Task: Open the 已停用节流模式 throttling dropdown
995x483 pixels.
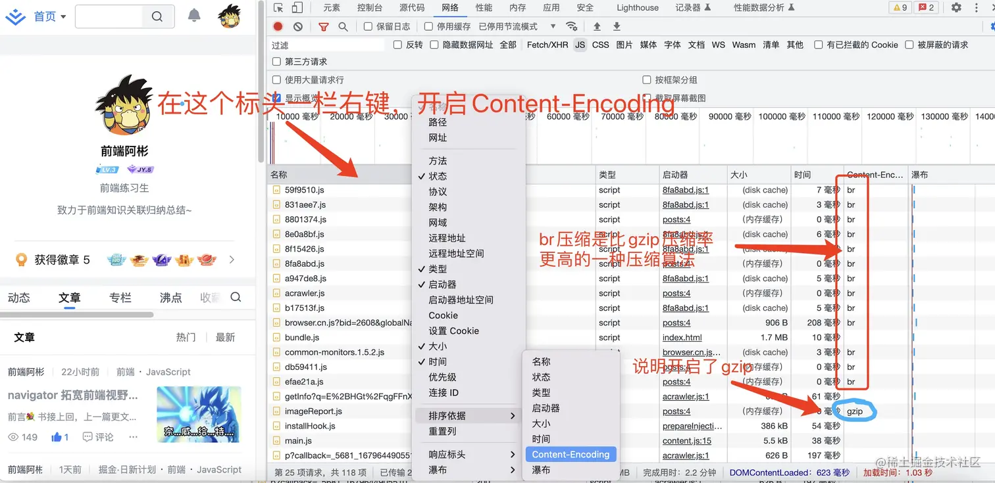Action: (x=517, y=26)
